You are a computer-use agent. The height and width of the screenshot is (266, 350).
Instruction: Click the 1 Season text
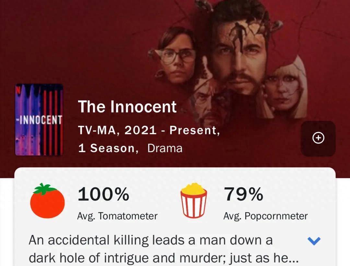pos(107,148)
